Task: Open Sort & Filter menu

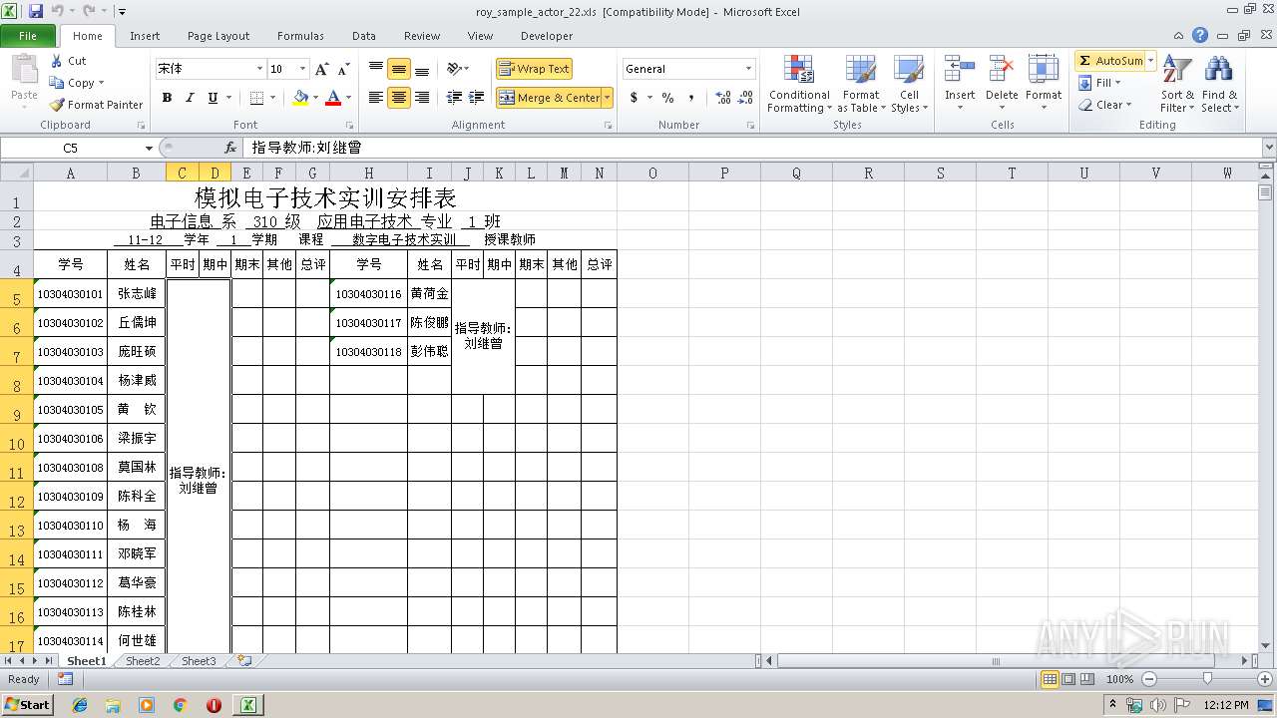Action: click(x=1177, y=84)
